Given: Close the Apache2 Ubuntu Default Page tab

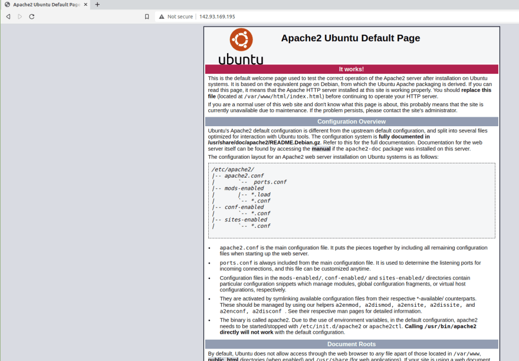Looking at the screenshot, I should (86, 5).
